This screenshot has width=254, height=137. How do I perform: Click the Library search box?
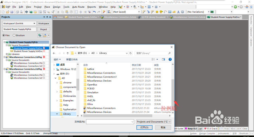[153, 53]
